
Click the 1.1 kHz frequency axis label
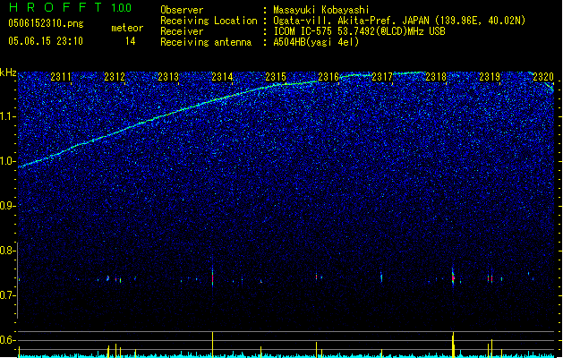8,116
